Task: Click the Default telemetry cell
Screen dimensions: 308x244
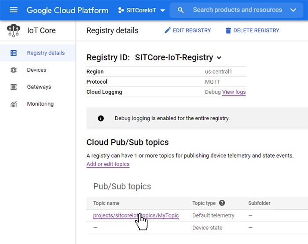Action: pos(213,215)
